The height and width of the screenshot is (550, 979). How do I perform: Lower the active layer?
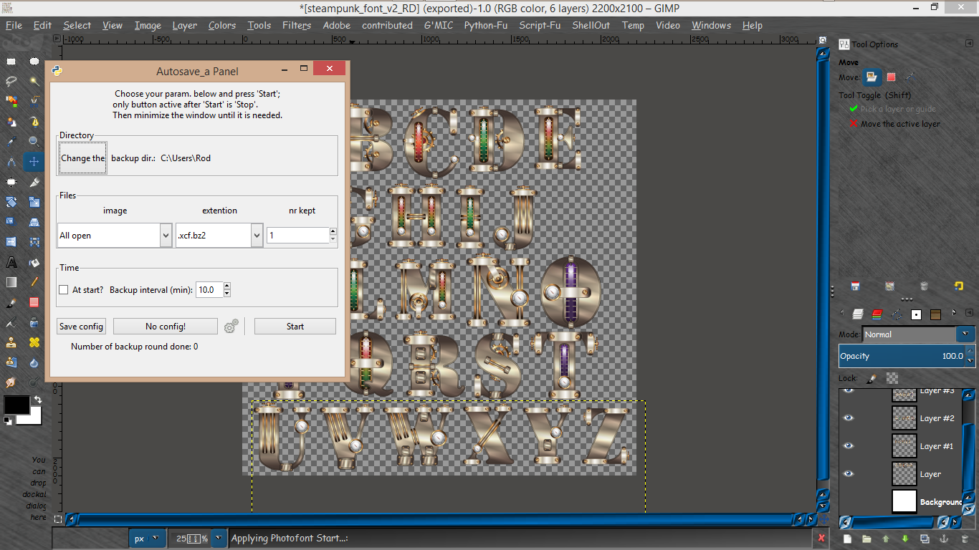(905, 539)
